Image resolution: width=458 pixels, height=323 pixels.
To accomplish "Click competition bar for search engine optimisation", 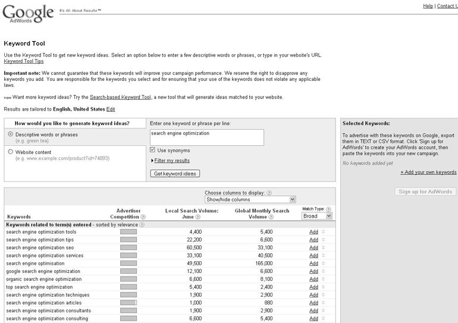I will [x=128, y=263].
